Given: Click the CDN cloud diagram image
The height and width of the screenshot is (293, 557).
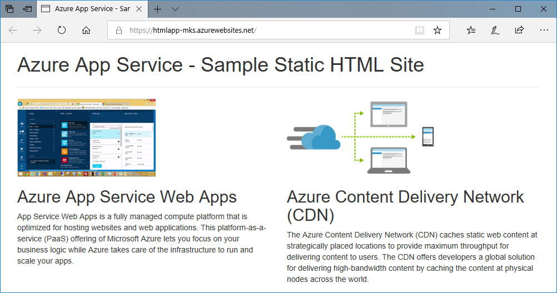Looking at the screenshot, I should click(360, 137).
